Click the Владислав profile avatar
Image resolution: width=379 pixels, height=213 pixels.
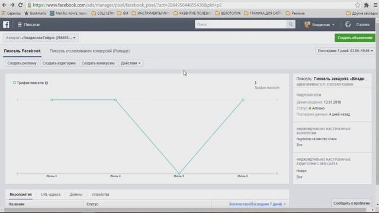pos(307,24)
